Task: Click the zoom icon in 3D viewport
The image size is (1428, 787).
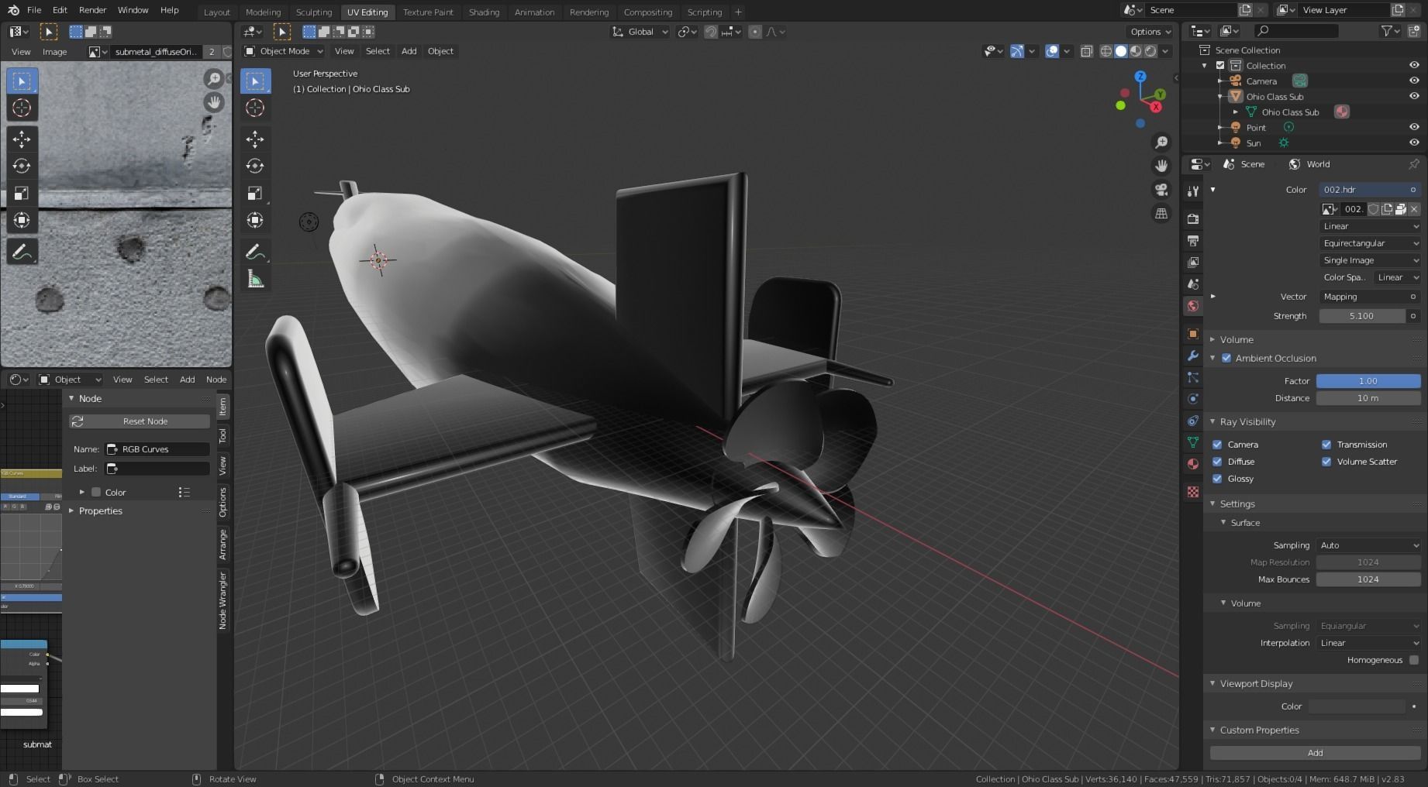Action: 1161,143
